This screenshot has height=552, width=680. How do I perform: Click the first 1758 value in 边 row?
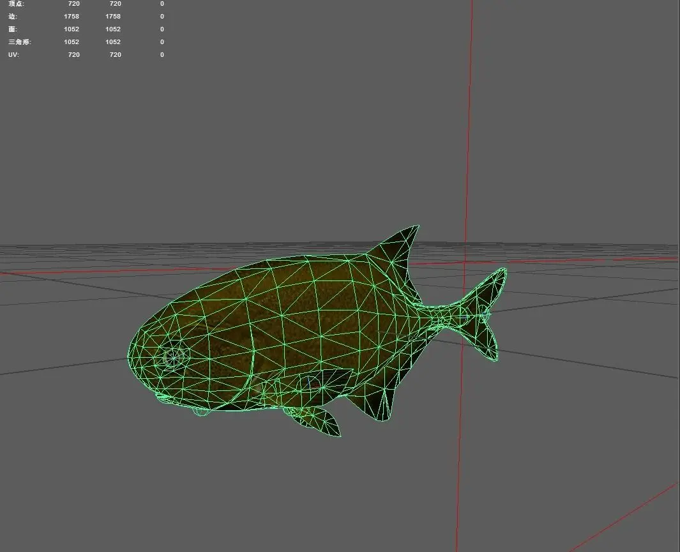(x=72, y=16)
